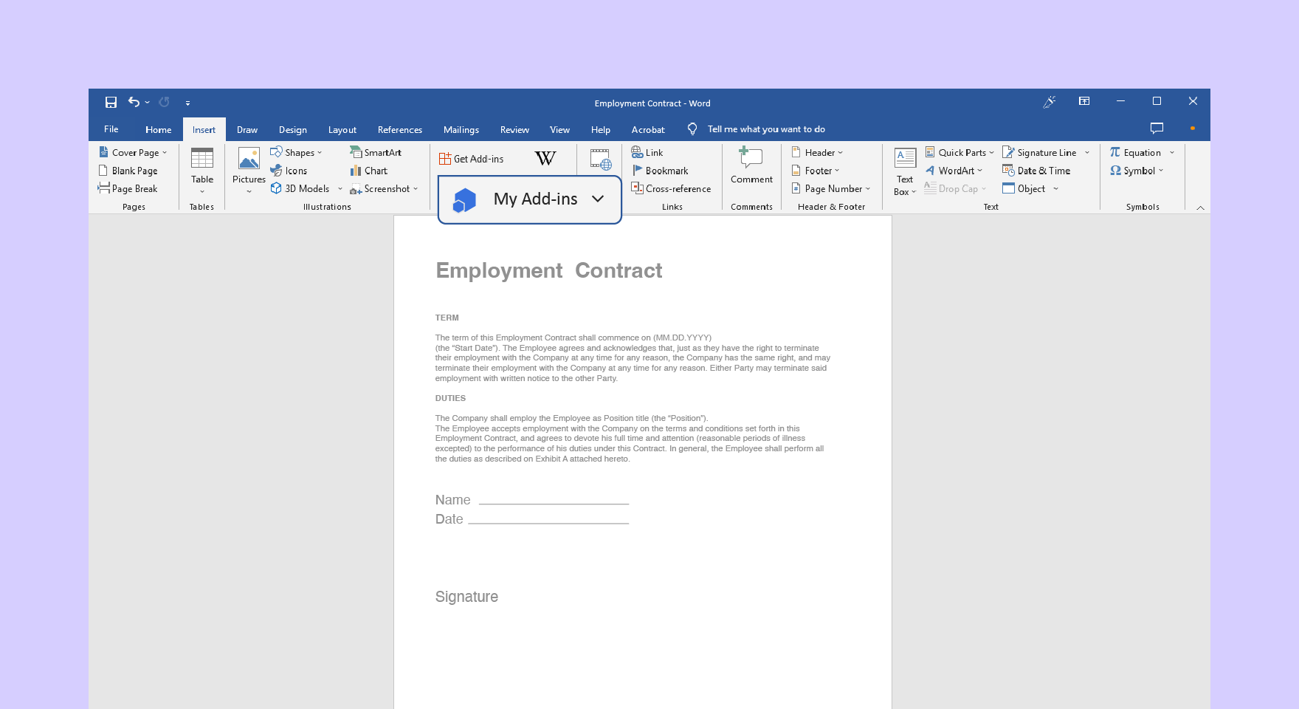Open the Wikipedia add-in
The image size is (1299, 709).
[x=545, y=158]
